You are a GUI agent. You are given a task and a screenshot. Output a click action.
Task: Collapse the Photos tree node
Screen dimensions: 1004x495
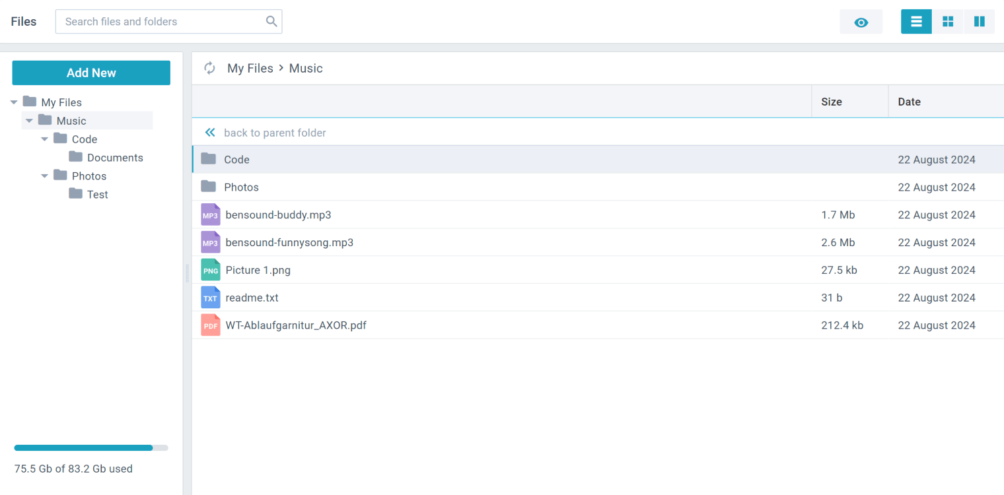point(45,176)
